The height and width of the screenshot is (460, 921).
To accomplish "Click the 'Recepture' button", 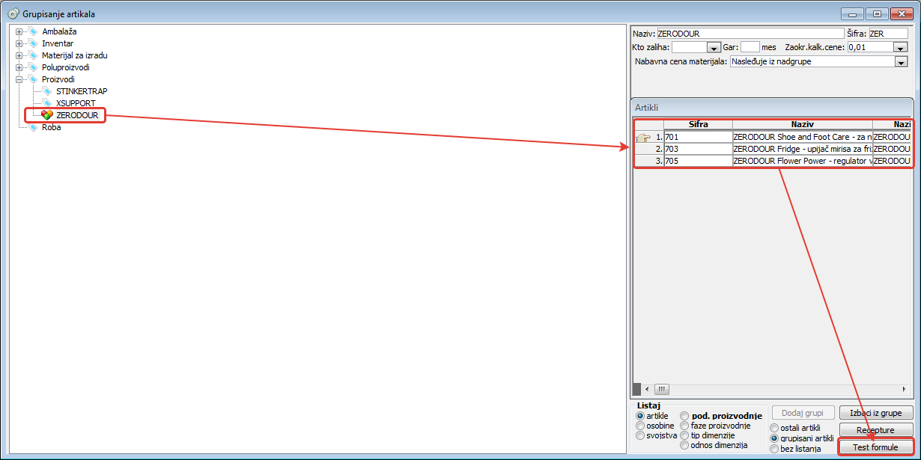I will coord(875,430).
